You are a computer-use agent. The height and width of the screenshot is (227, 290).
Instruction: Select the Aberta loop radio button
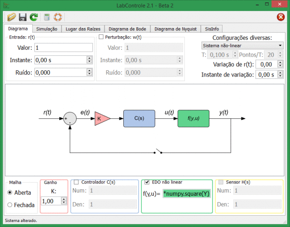click(x=10, y=193)
